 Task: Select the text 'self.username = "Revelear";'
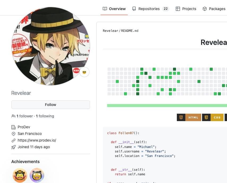click(x=140, y=151)
